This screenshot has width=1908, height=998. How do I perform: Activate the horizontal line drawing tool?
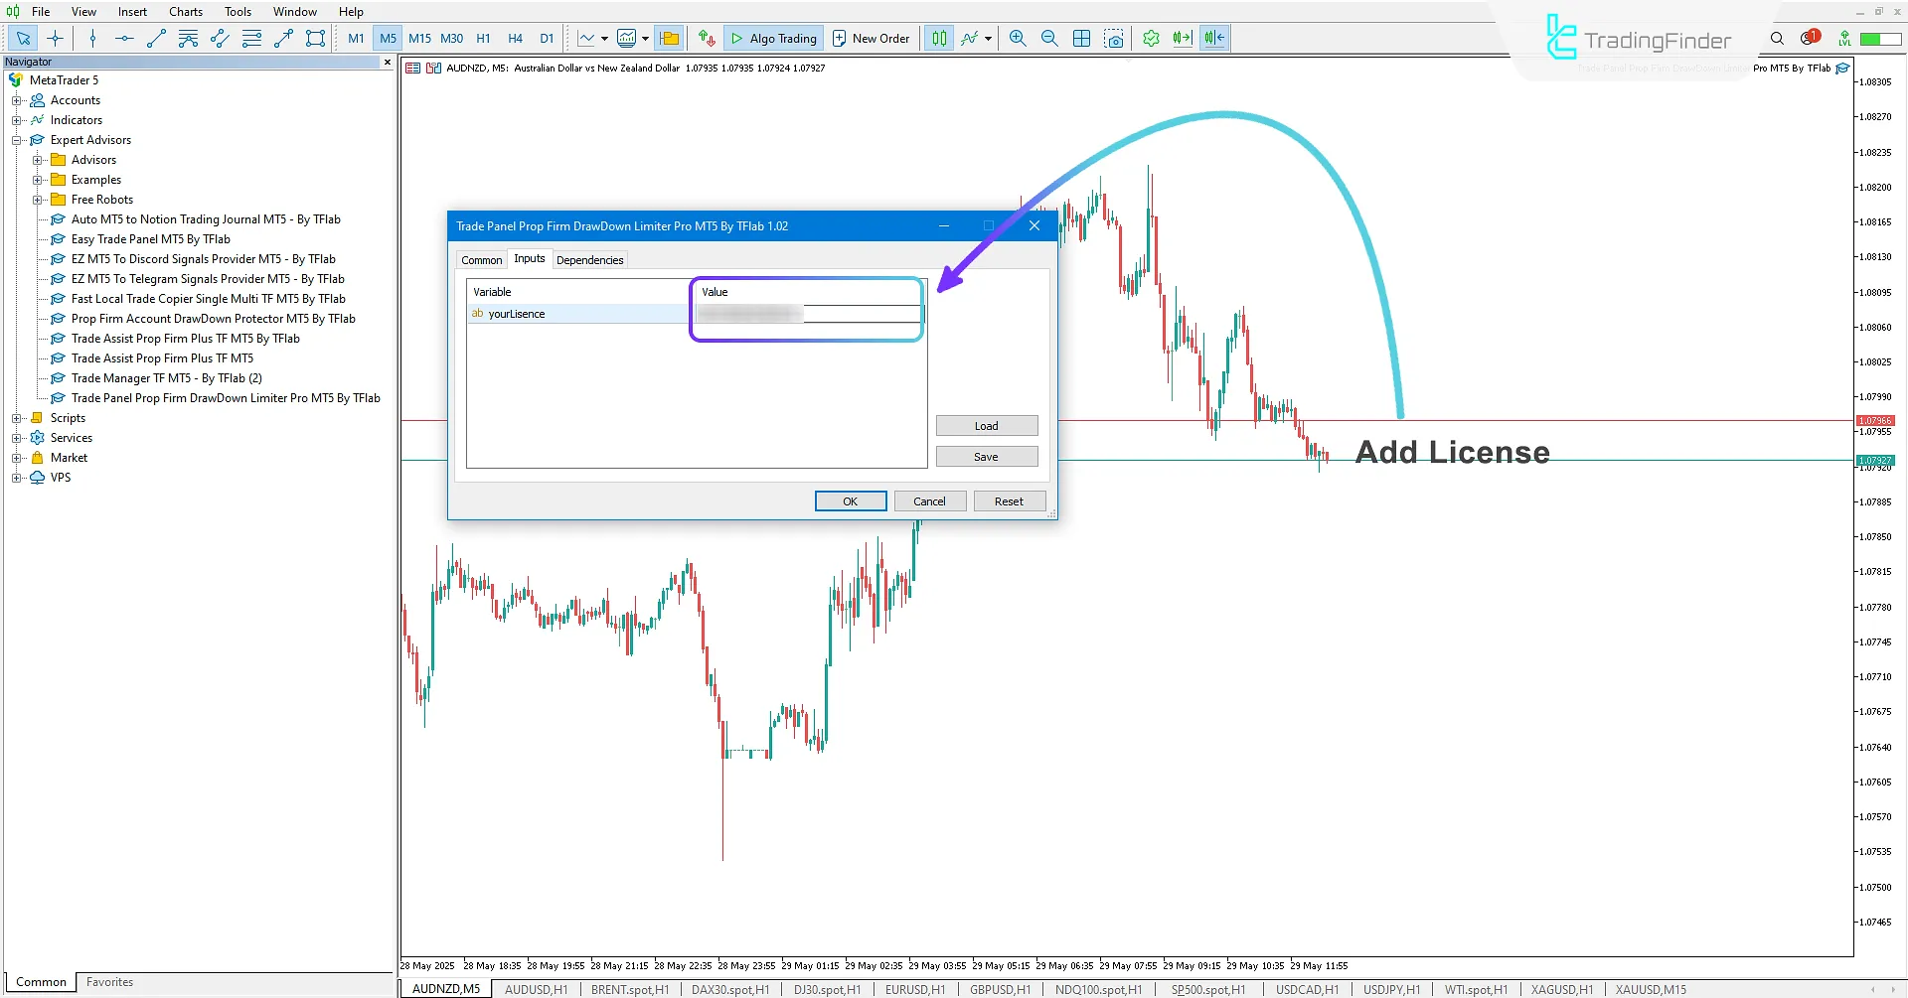click(x=124, y=38)
